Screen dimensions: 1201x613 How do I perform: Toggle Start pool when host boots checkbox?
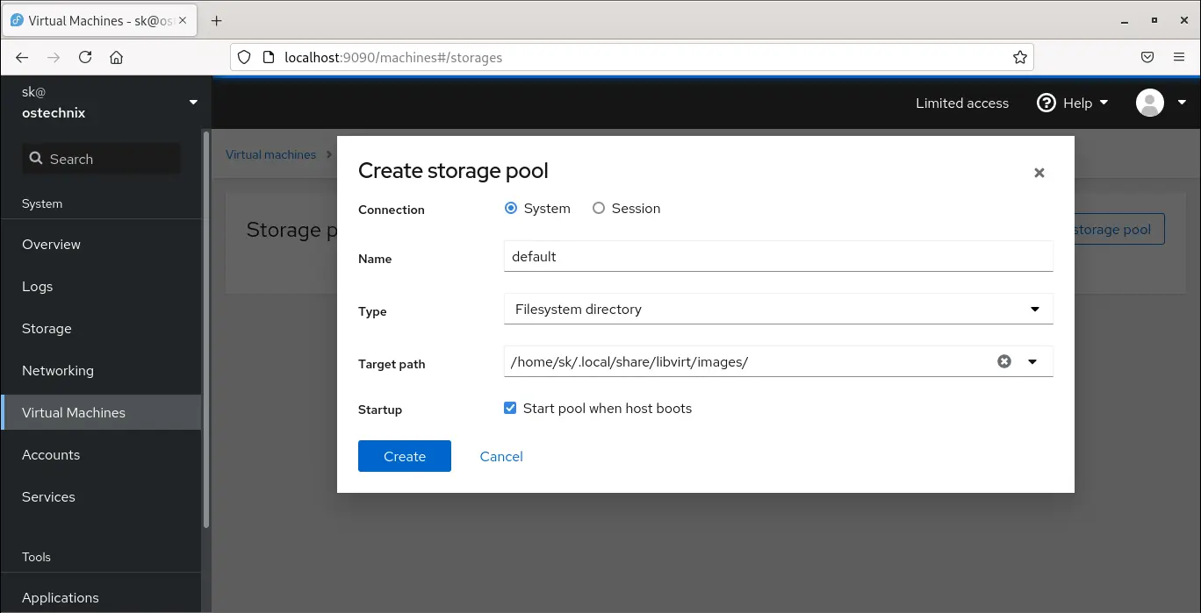point(510,408)
